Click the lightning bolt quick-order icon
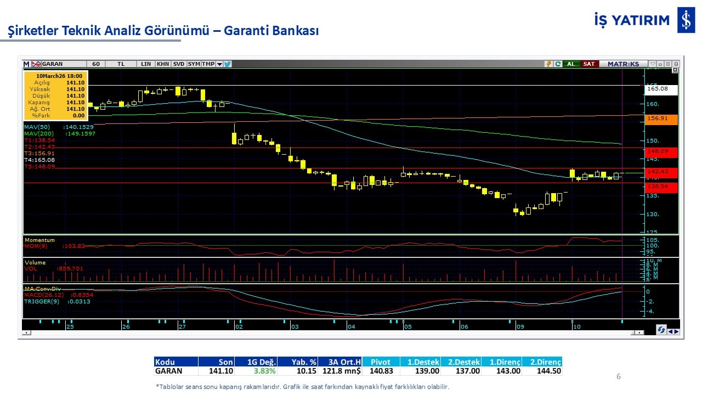 [x=548, y=64]
